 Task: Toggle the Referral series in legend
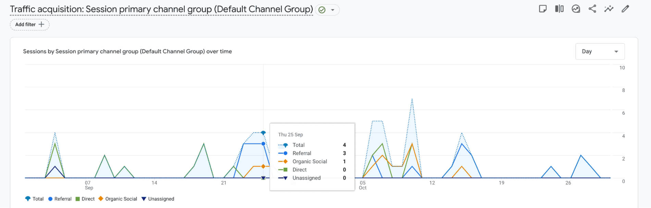60,199
